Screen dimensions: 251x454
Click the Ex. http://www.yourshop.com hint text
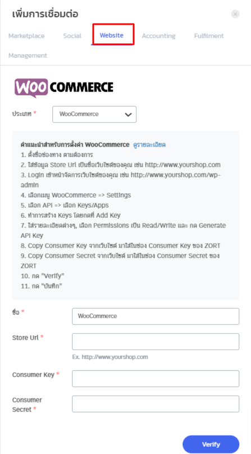[x=110, y=357]
